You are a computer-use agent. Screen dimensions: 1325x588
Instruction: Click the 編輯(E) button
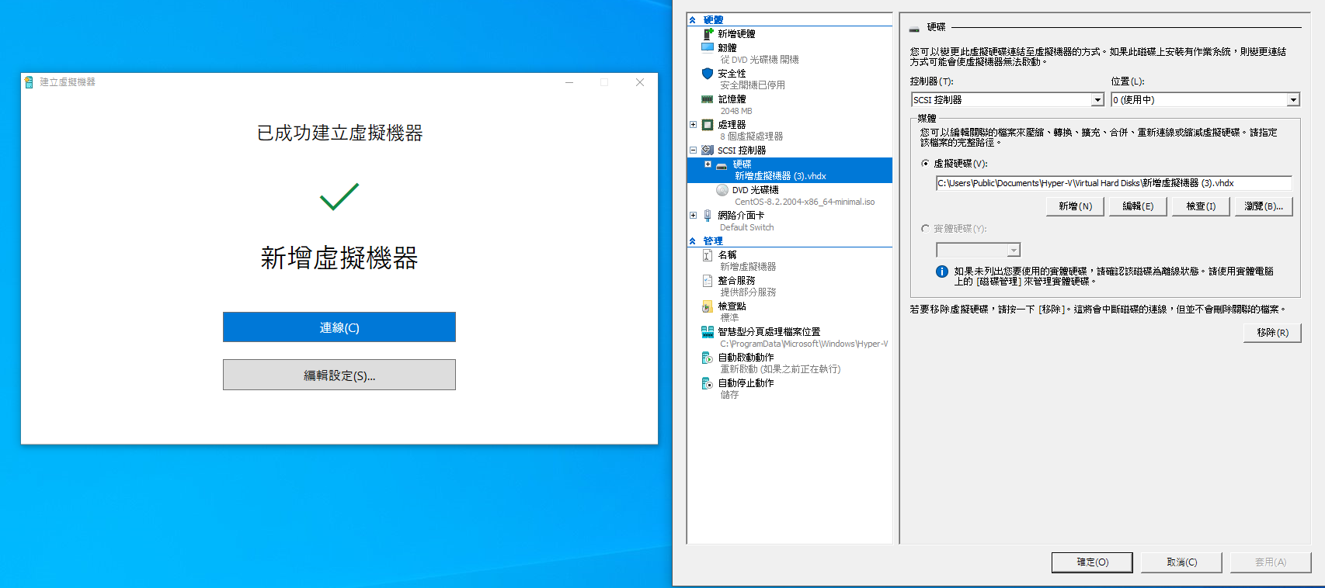[1139, 206]
